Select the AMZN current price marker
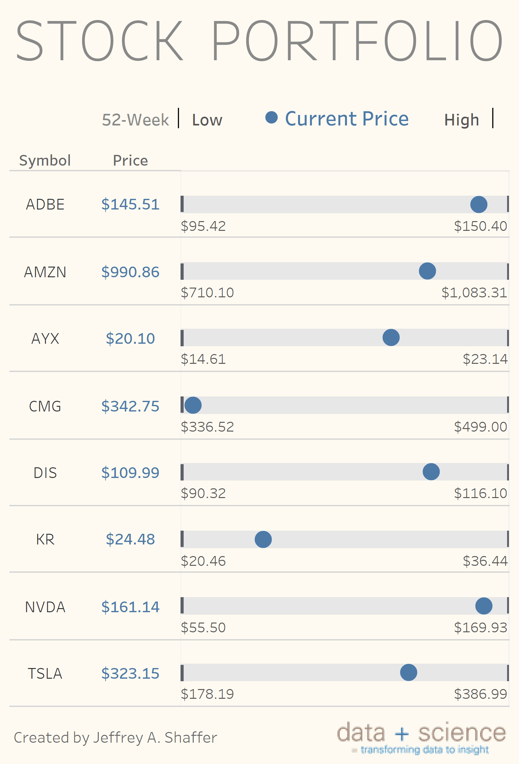 427,271
